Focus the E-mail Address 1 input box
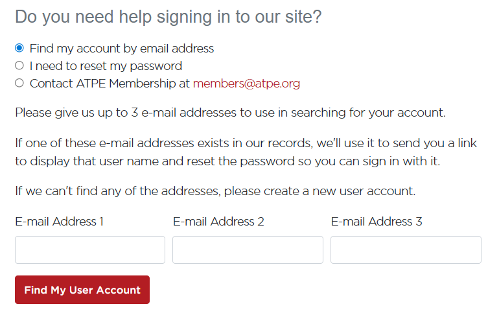The width and height of the screenshot is (499, 315). (90, 250)
